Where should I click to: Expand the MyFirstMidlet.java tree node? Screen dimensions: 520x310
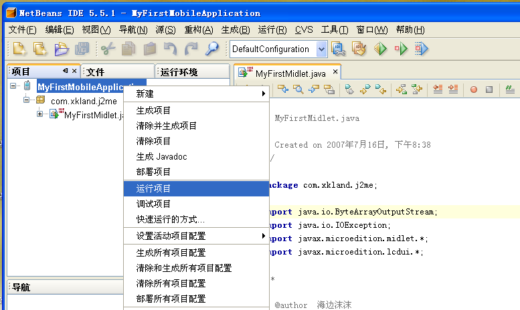click(39, 114)
